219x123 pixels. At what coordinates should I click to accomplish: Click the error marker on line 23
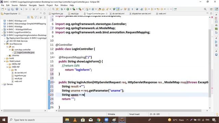pyautogui.click(x=49, y=95)
